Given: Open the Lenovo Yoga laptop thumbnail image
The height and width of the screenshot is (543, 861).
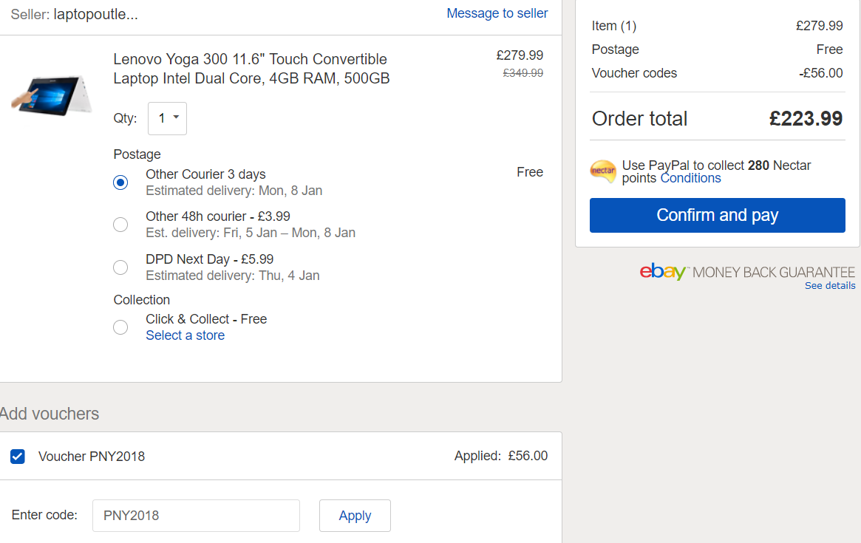Looking at the screenshot, I should click(52, 95).
